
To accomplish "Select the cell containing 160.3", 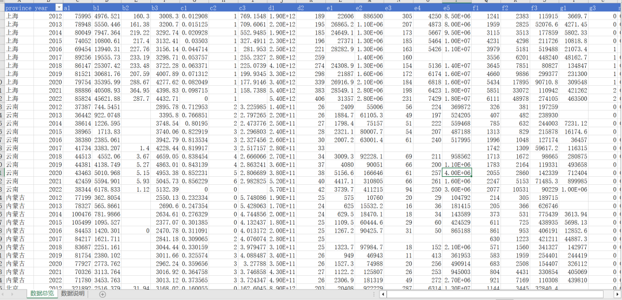I will (x=136, y=16).
